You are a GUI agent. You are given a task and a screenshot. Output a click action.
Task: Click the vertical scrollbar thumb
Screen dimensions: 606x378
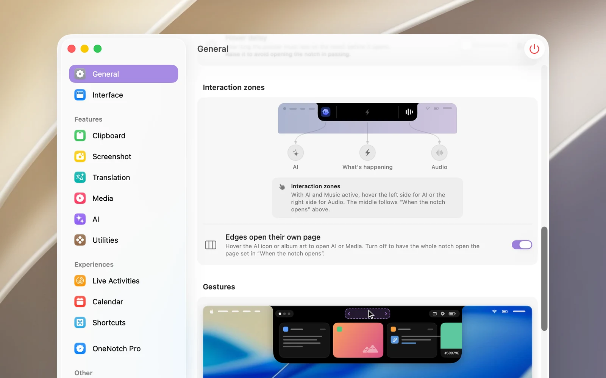click(544, 279)
